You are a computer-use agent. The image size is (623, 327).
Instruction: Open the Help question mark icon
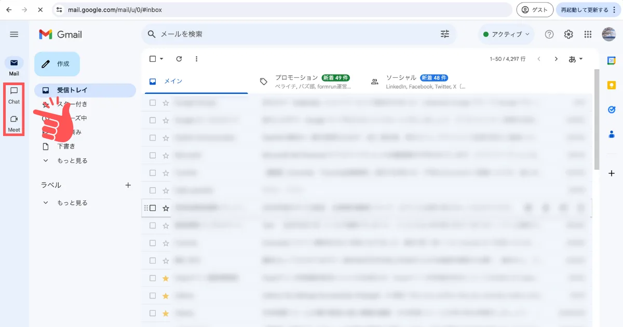pyautogui.click(x=549, y=34)
